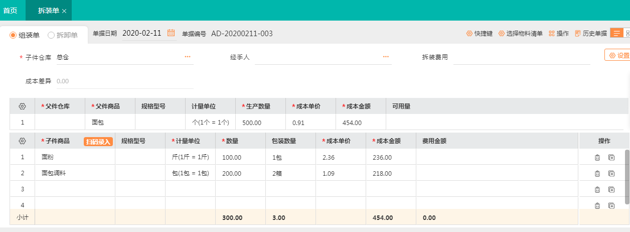Open 经手人 handler selector ellipsis
This screenshot has height=232, width=630.
pos(386,57)
